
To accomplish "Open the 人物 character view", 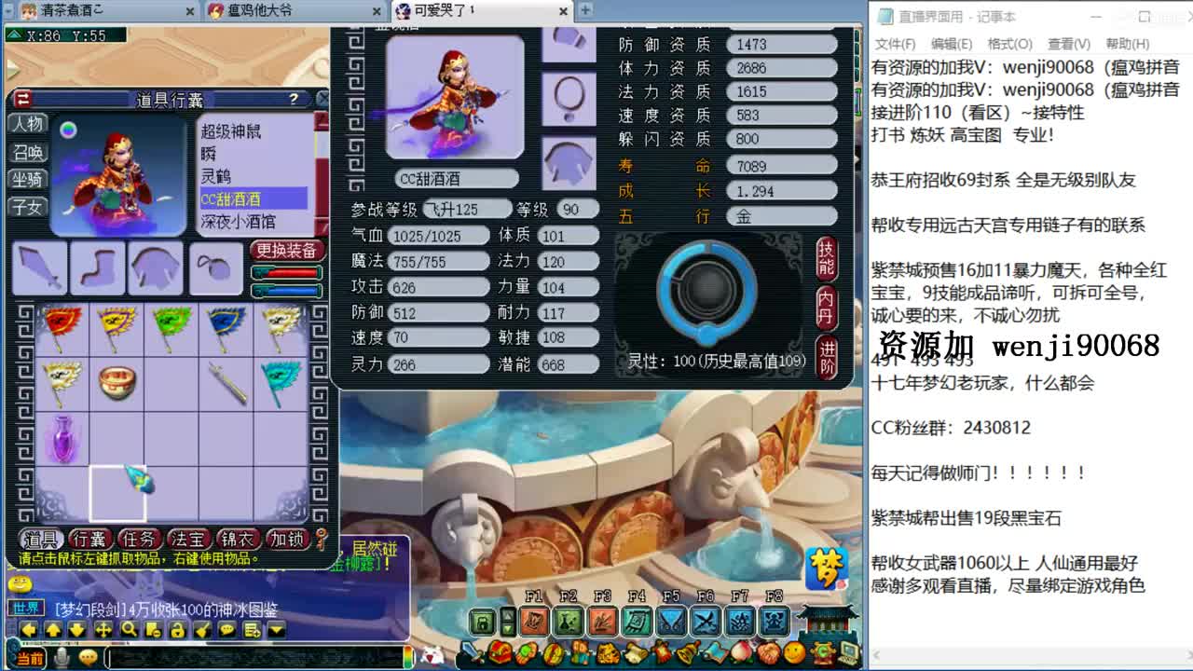I will [28, 124].
